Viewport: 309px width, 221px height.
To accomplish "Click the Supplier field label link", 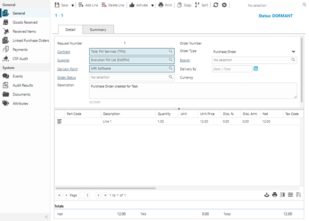I will (64, 60).
